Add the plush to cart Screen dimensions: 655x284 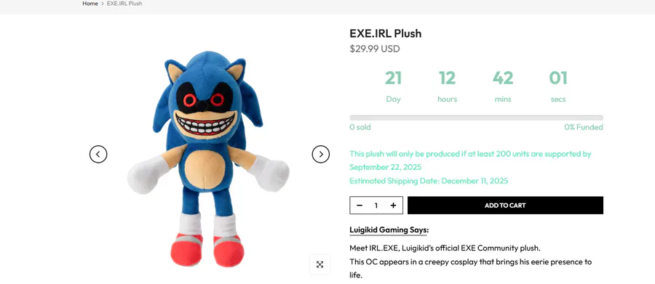506,205
